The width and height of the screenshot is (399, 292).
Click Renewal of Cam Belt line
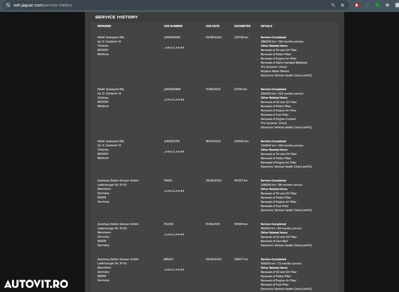(274, 241)
